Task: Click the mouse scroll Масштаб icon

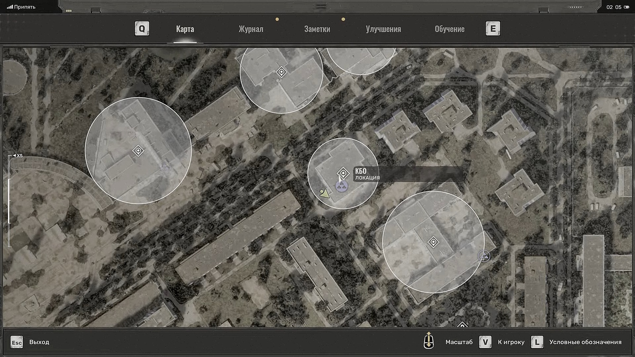Action: [429, 341]
